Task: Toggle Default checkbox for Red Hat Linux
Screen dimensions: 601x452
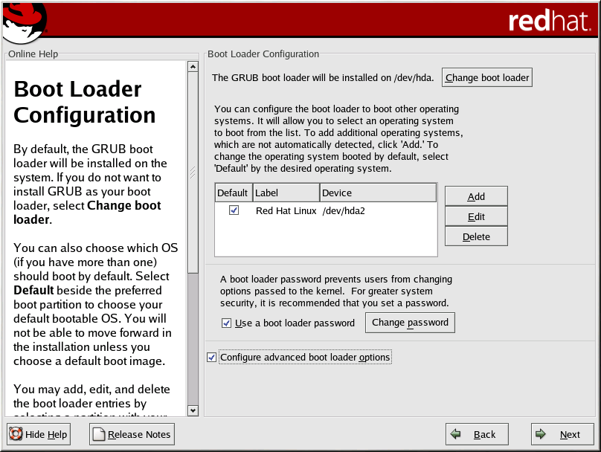Action: tap(234, 210)
